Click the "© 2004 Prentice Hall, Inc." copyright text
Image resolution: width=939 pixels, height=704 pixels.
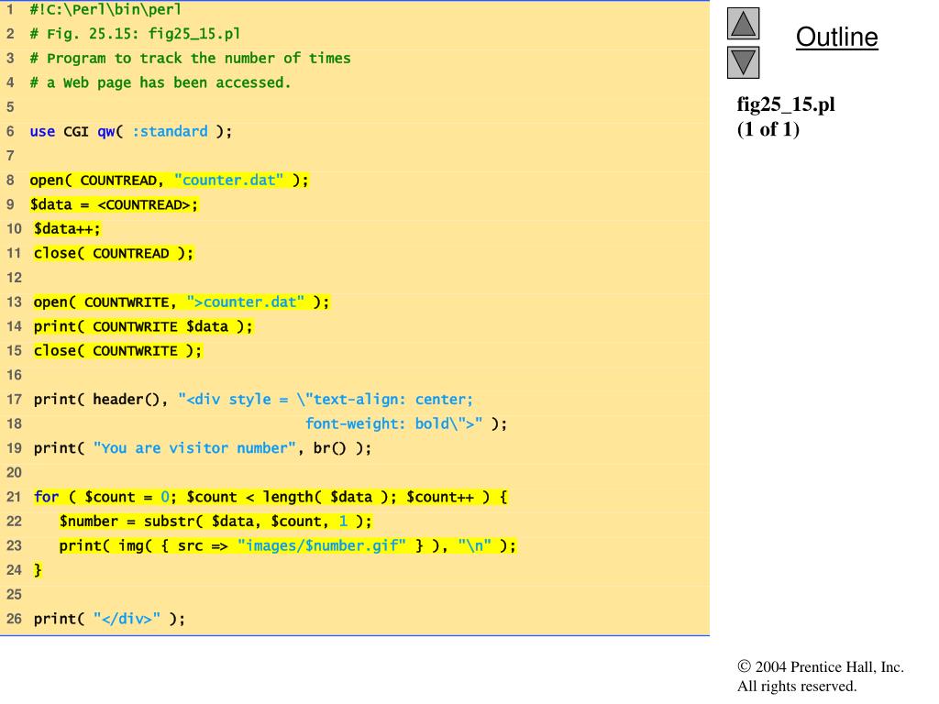821,667
